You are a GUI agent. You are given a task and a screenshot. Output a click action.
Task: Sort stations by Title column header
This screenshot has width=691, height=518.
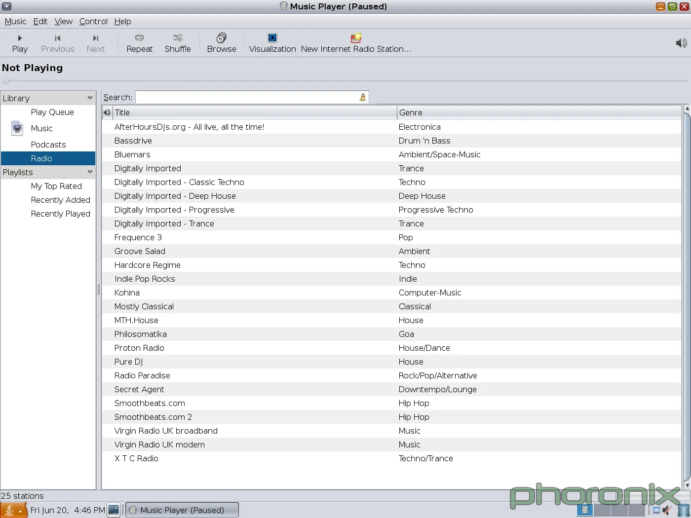pos(255,112)
